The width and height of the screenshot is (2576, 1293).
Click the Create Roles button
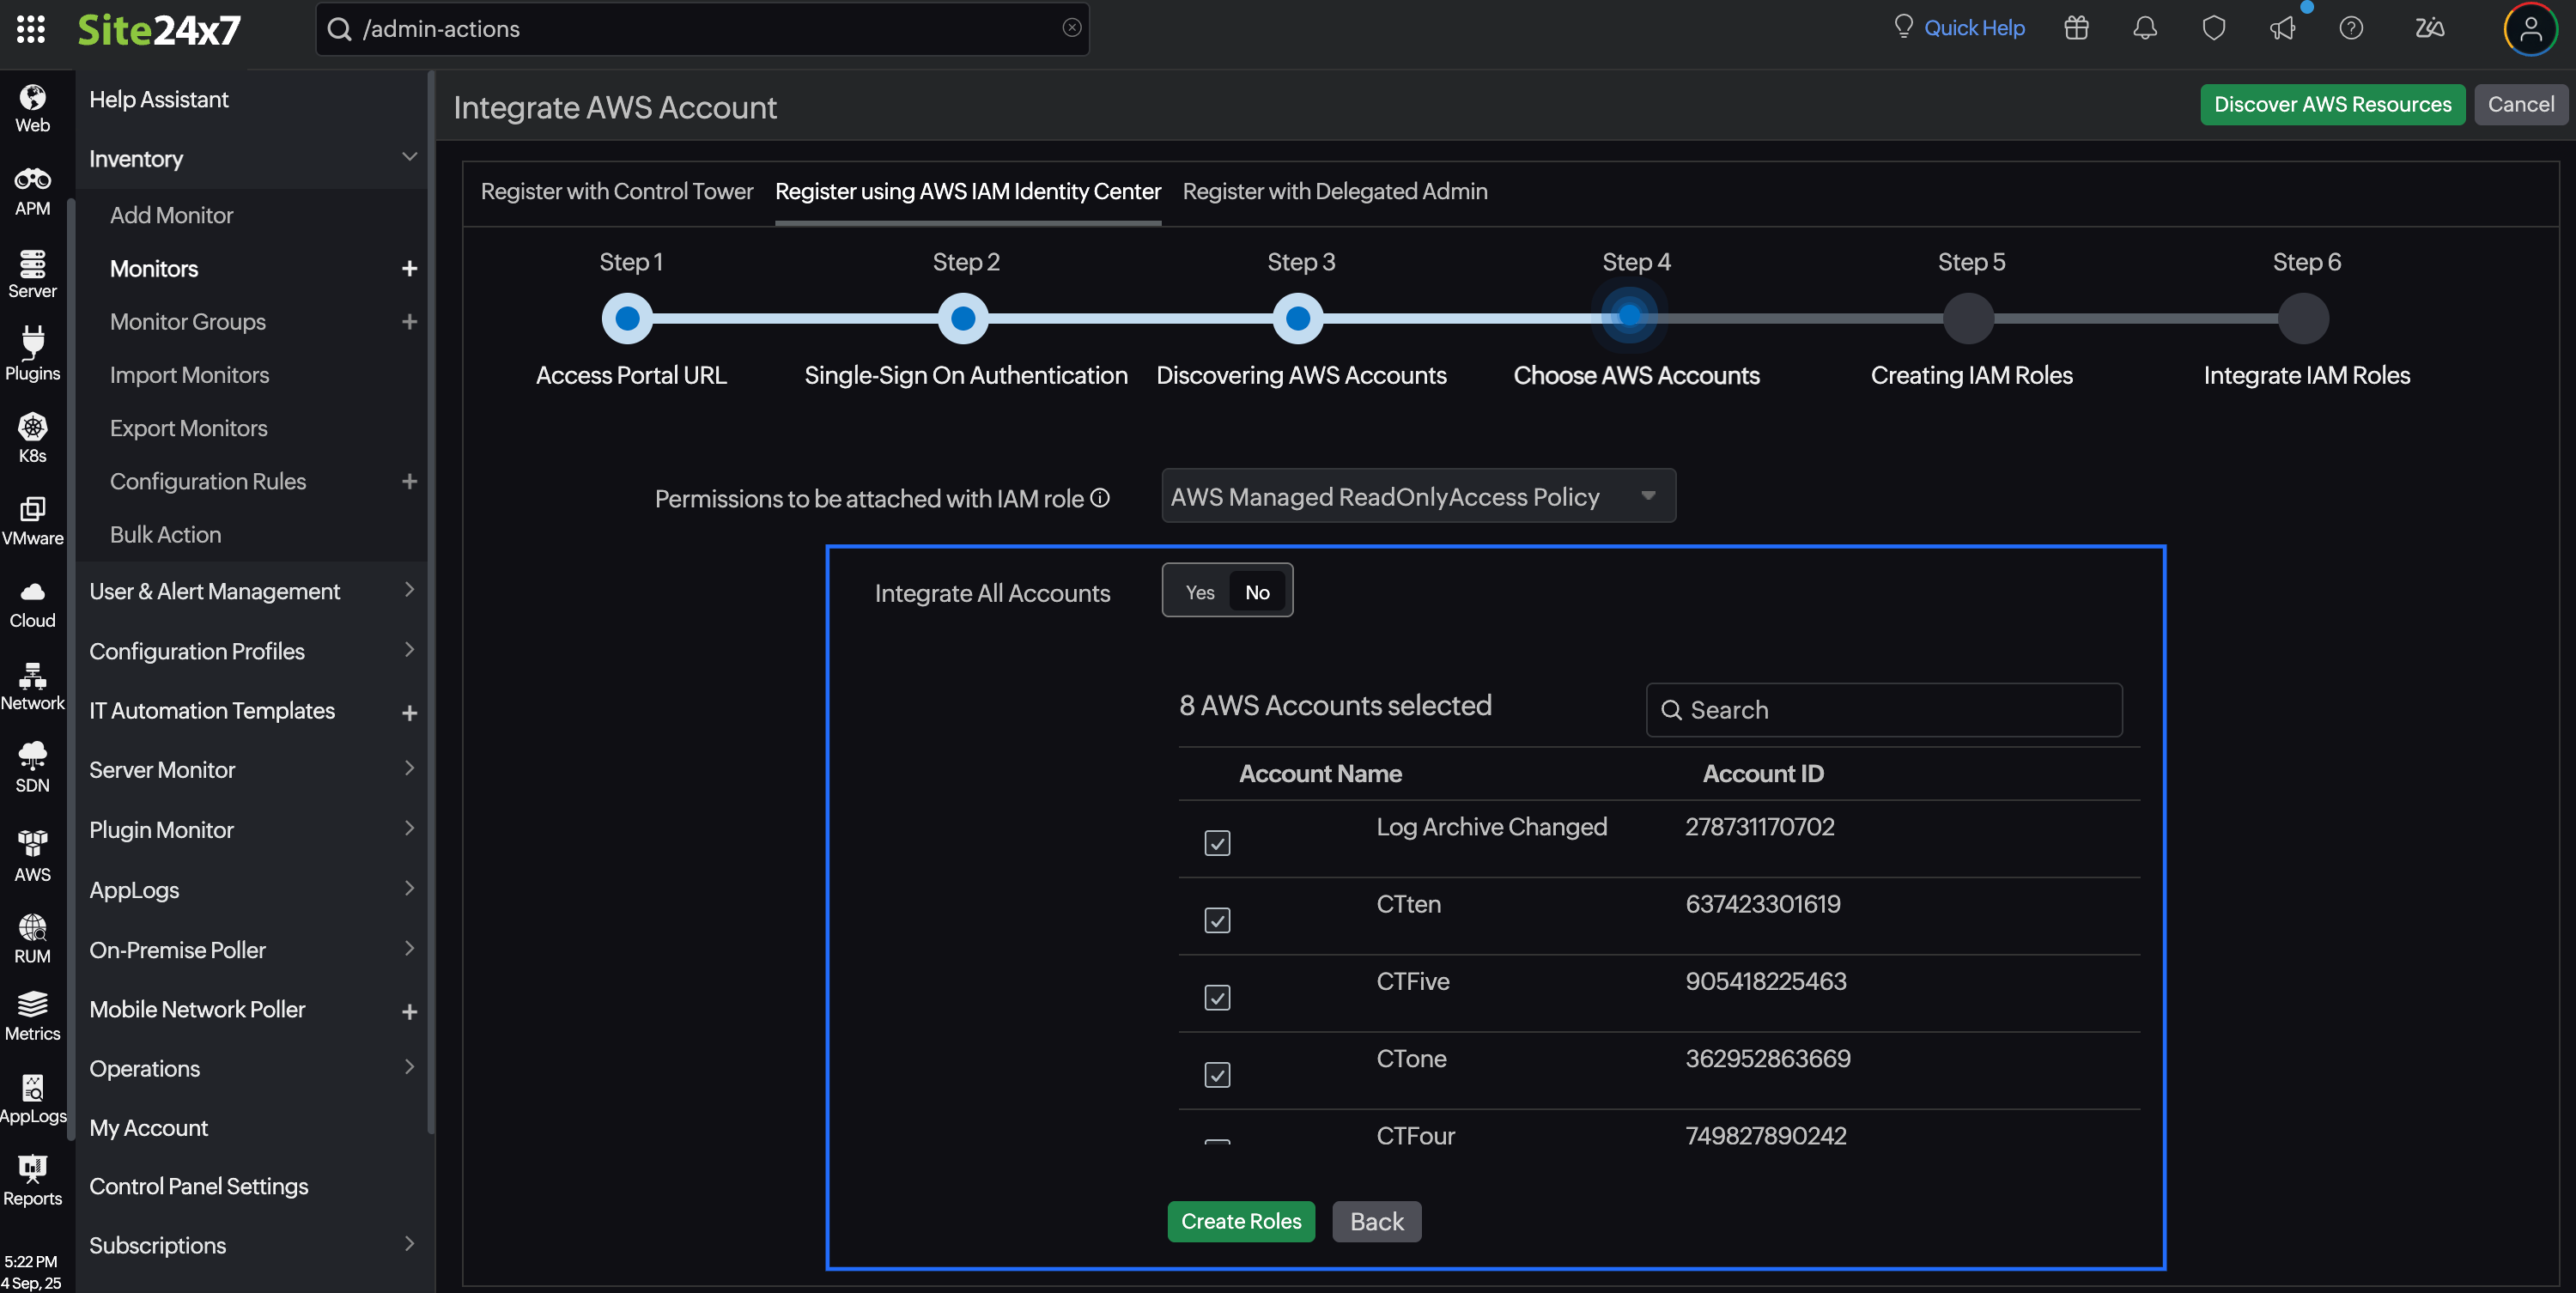point(1240,1221)
